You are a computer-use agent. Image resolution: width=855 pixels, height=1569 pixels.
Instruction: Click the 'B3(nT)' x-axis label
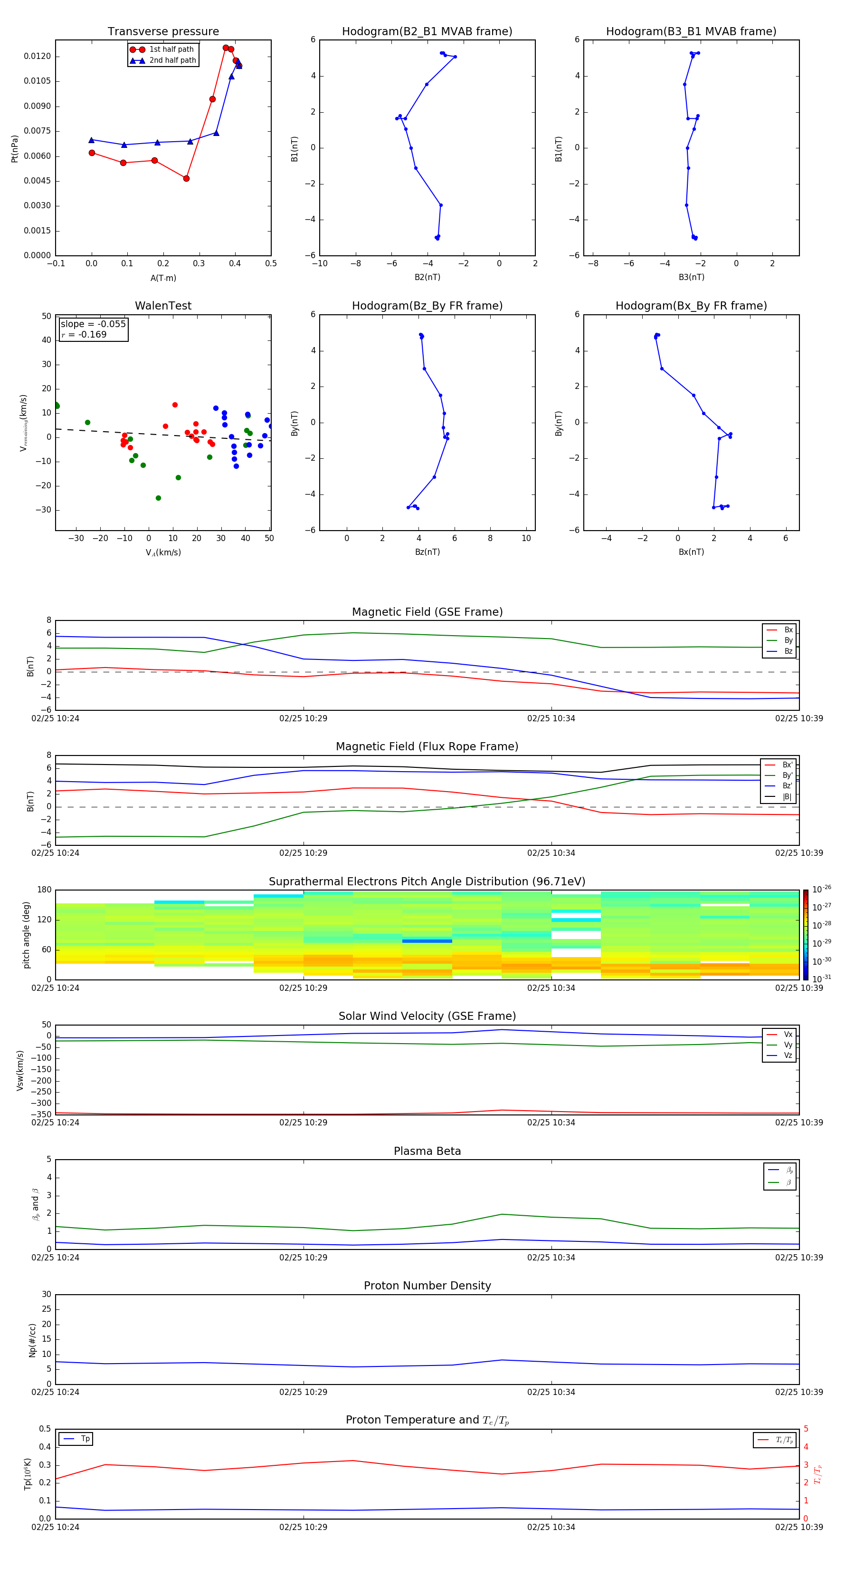(691, 277)
